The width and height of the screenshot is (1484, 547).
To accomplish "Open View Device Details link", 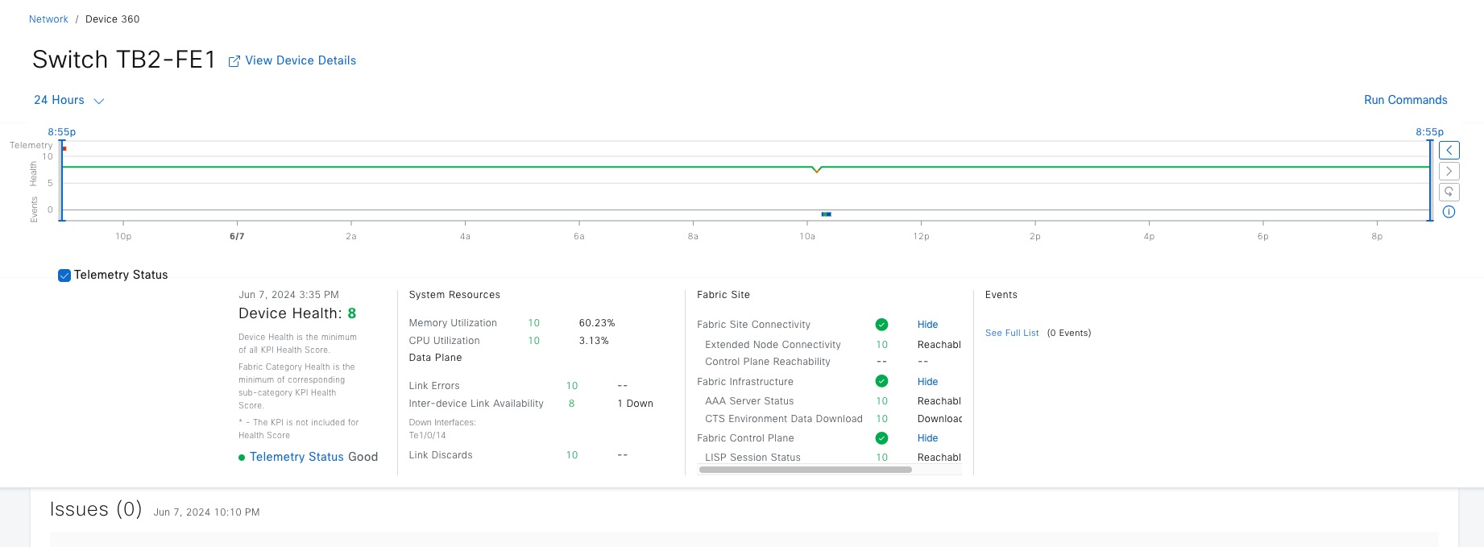I will [x=301, y=60].
